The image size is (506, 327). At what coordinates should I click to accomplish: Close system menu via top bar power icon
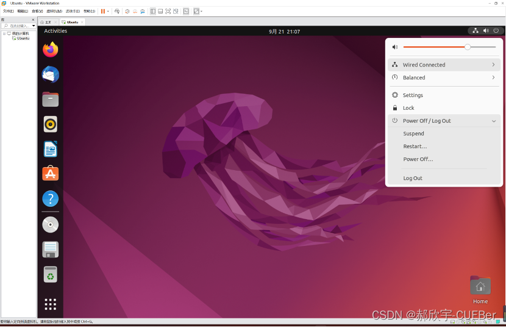pos(496,31)
